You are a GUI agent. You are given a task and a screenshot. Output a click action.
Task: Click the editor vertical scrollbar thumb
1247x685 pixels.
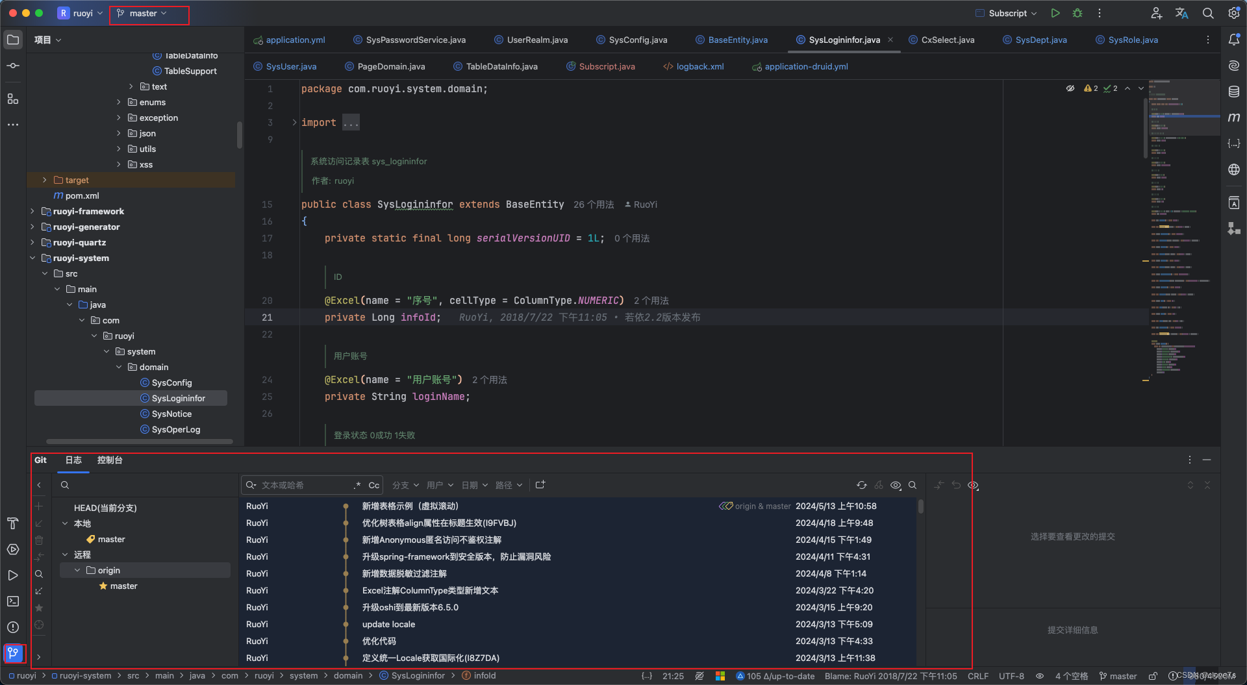(1145, 129)
